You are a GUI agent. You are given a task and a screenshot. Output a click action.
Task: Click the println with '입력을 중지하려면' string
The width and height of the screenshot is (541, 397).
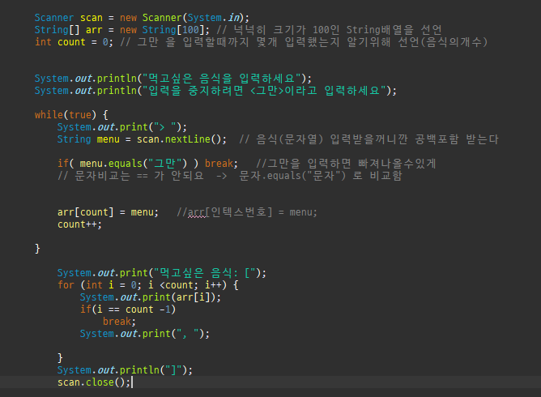click(x=215, y=91)
